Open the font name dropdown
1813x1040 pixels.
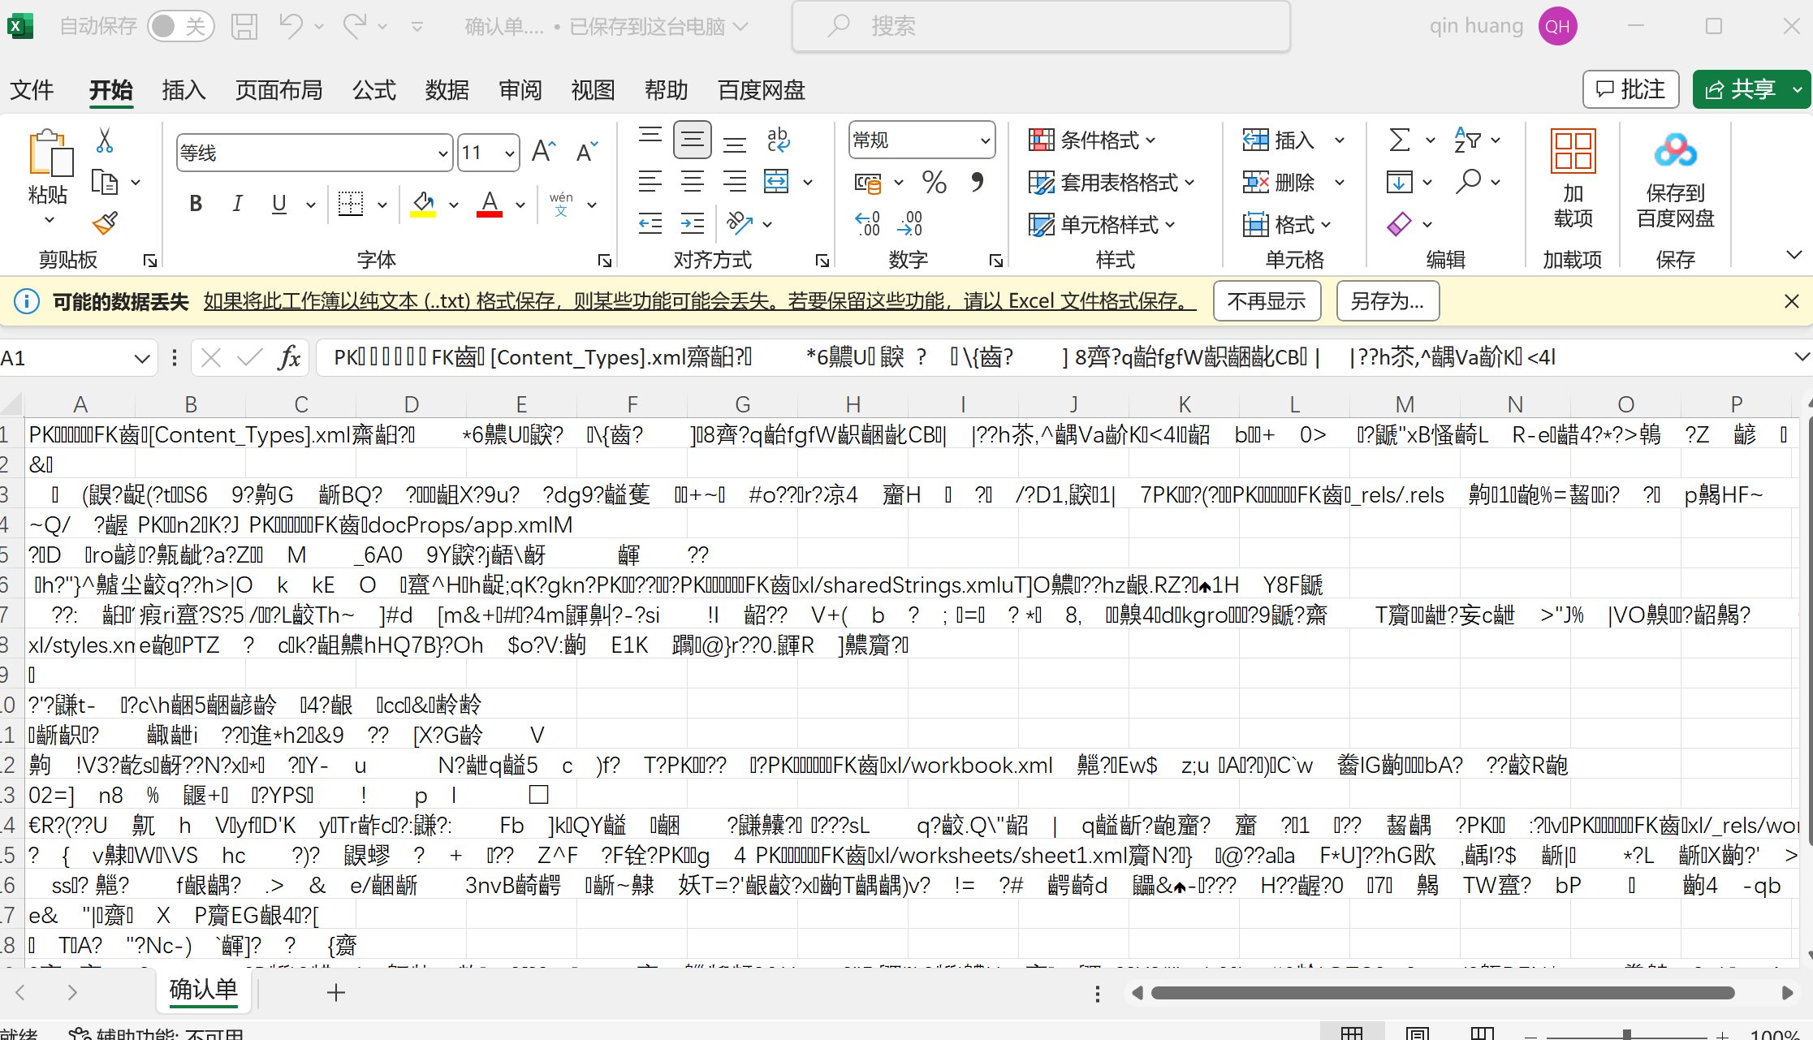pos(442,153)
